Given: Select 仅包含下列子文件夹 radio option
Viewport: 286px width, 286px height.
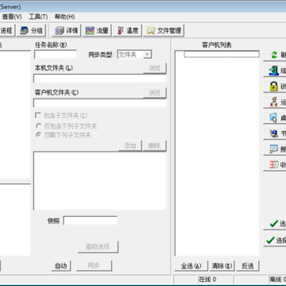Looking at the screenshot, I should coord(38,126).
